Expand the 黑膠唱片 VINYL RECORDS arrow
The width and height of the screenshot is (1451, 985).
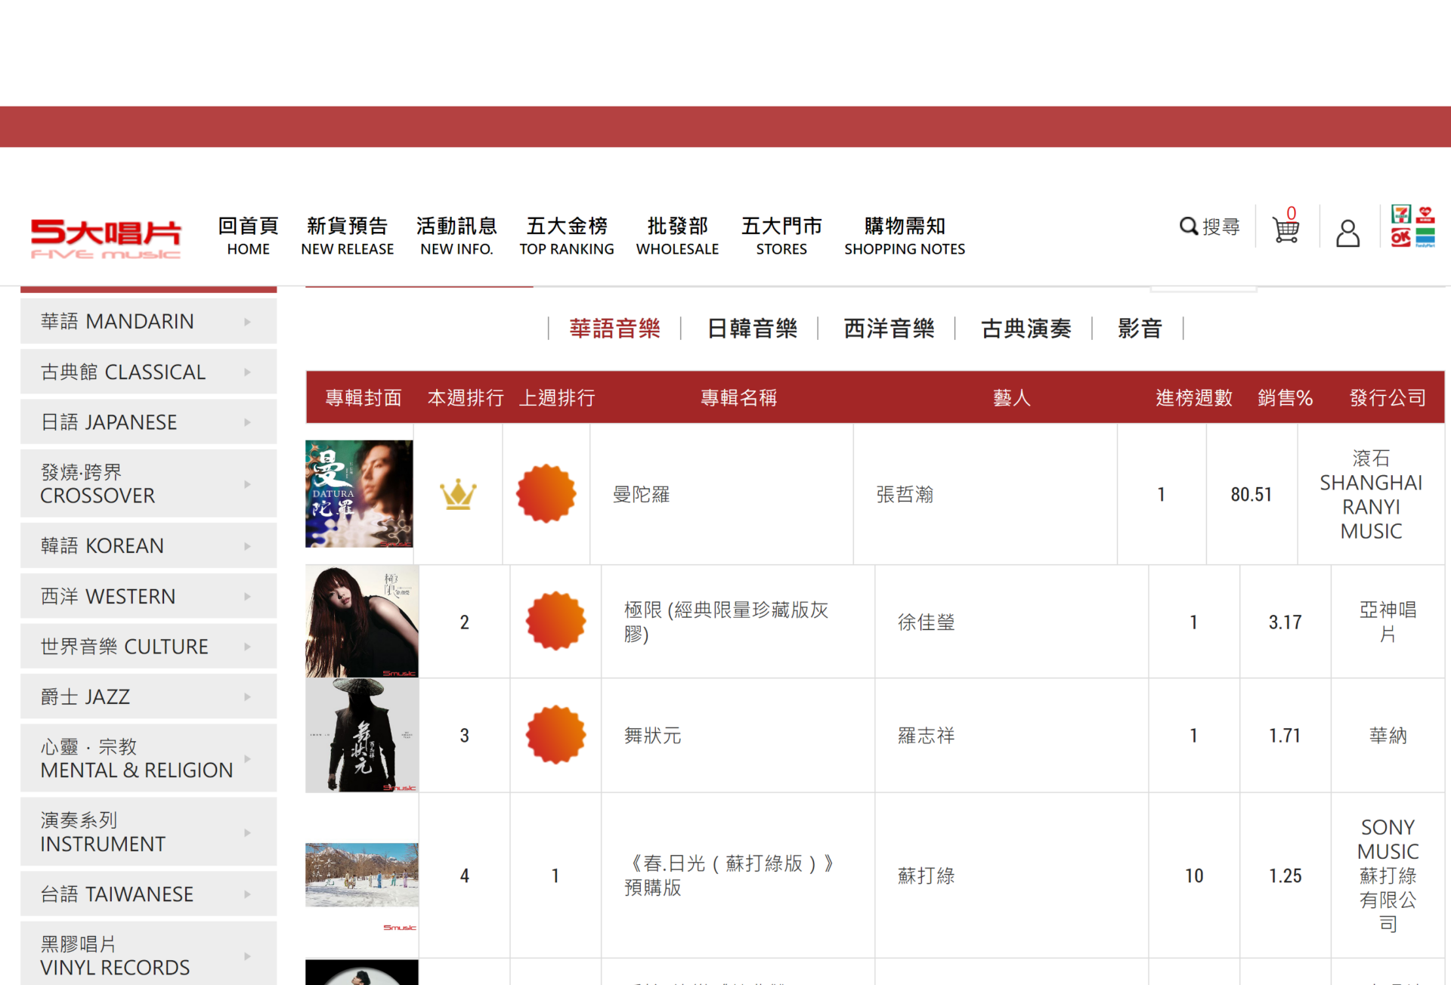click(x=247, y=956)
